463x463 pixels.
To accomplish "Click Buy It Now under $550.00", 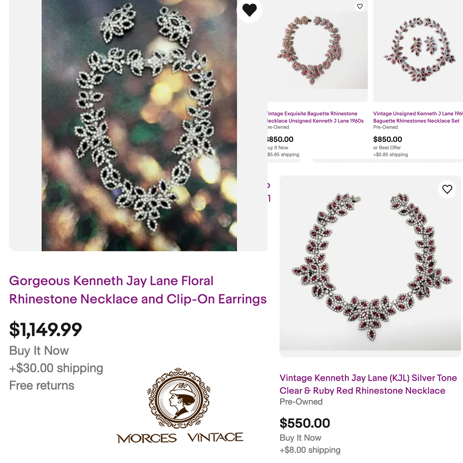I will point(300,437).
